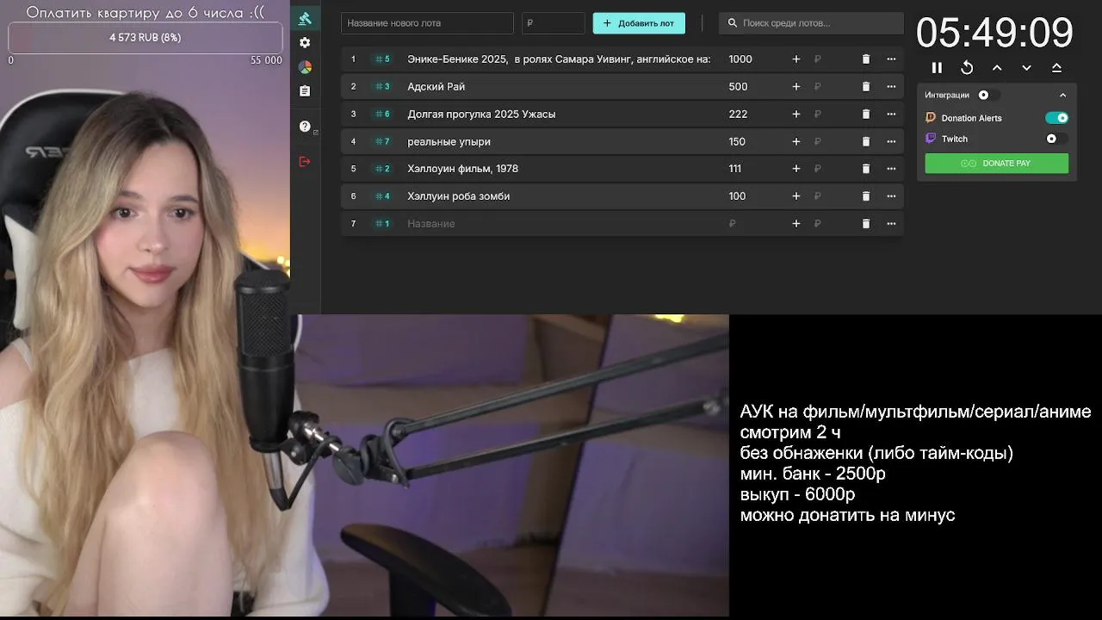Add amount plus for реальные упыри

pyautogui.click(x=796, y=141)
